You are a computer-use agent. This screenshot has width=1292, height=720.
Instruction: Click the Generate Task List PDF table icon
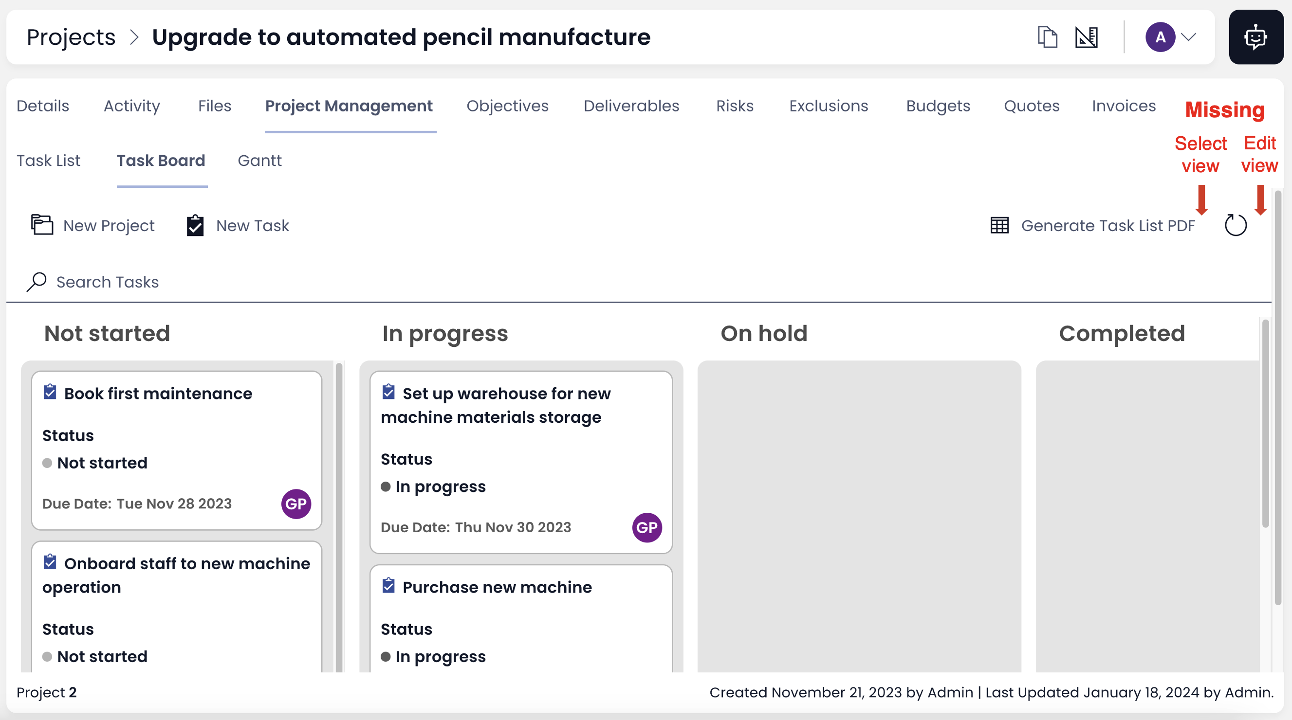pos(999,225)
